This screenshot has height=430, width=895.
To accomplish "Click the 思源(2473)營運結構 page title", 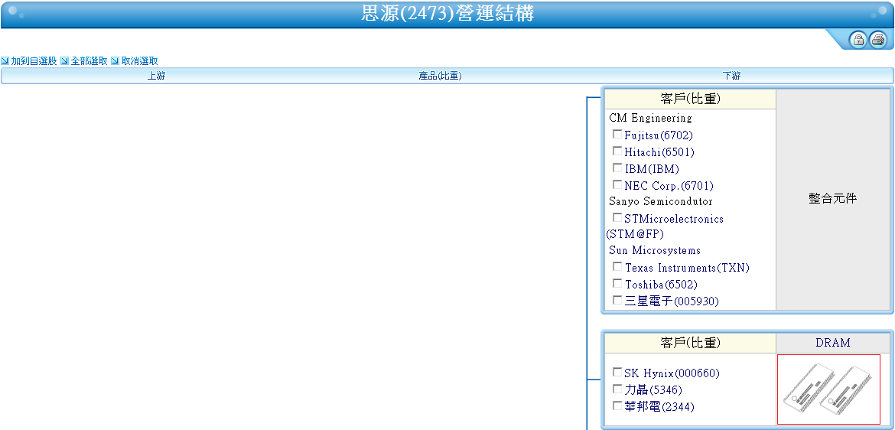I will [448, 13].
